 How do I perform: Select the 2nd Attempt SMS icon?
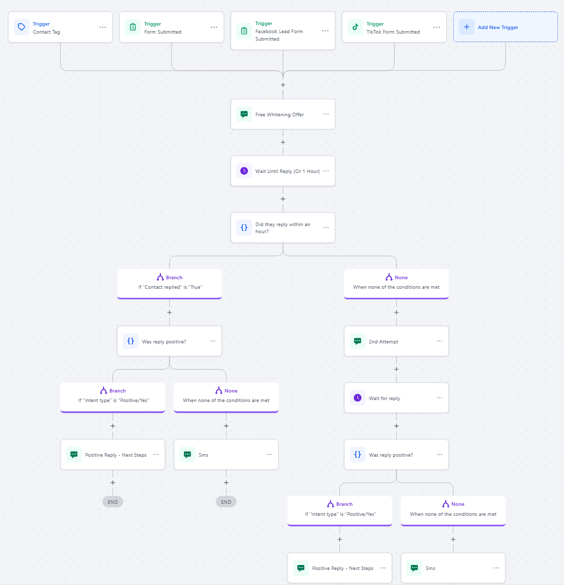click(x=357, y=341)
